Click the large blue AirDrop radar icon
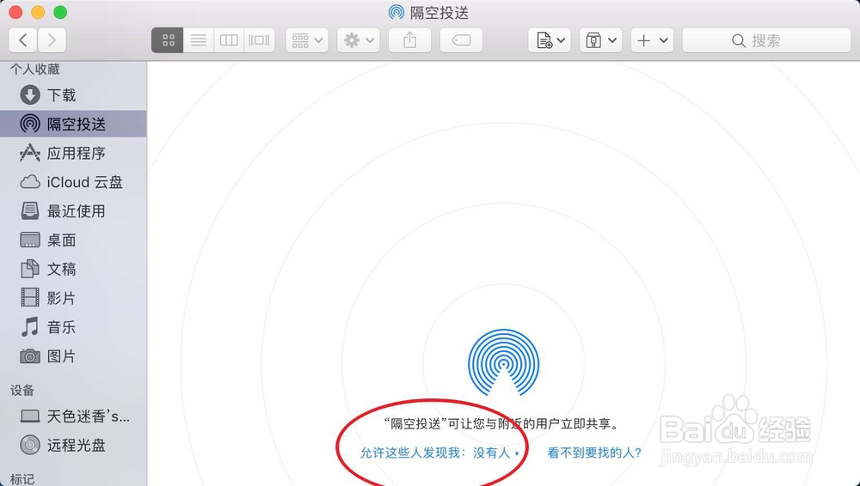The image size is (860, 486). [x=503, y=362]
